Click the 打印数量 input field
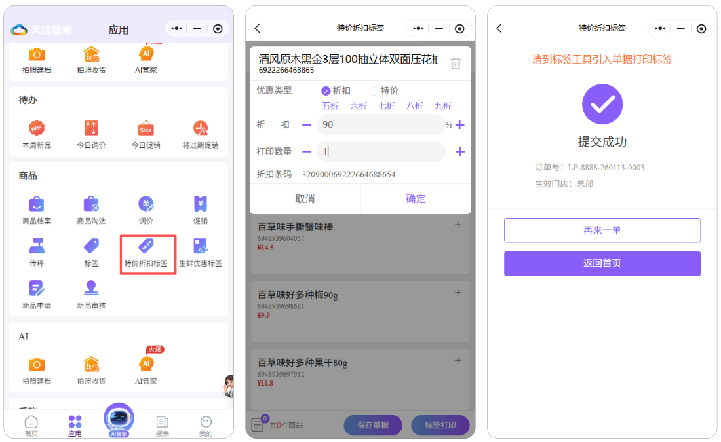The image size is (721, 442). 380,152
